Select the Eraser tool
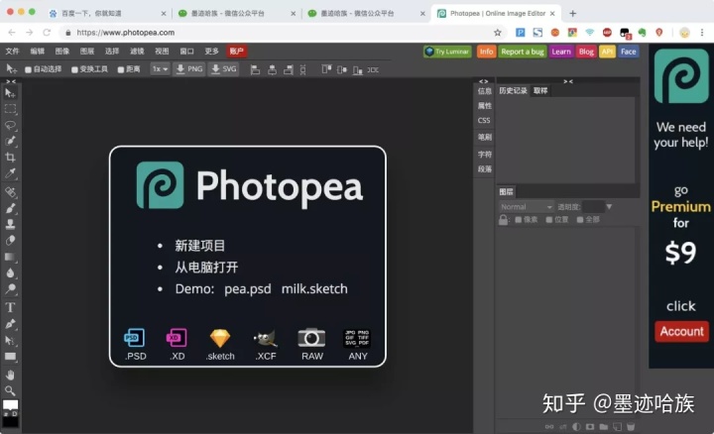 click(10, 240)
